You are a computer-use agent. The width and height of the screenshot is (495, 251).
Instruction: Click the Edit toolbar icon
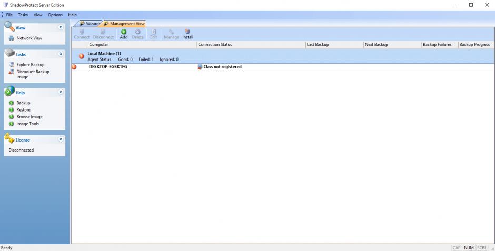click(153, 32)
